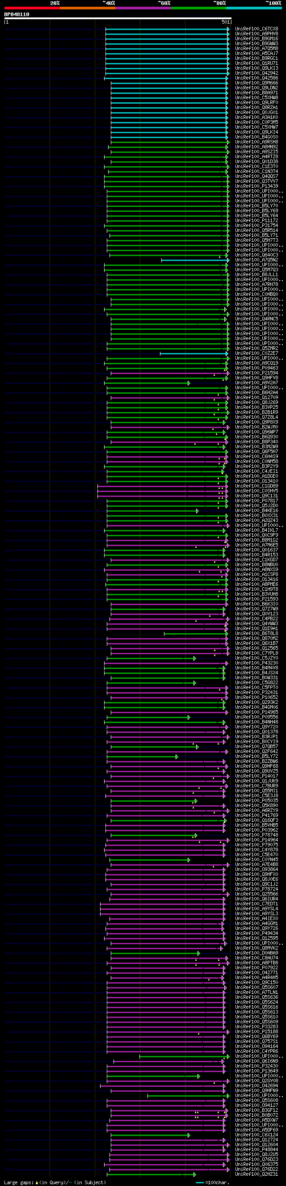Click UniRef100_A3A1K0 label
The image size is (286, 1186).
click(257, 118)
